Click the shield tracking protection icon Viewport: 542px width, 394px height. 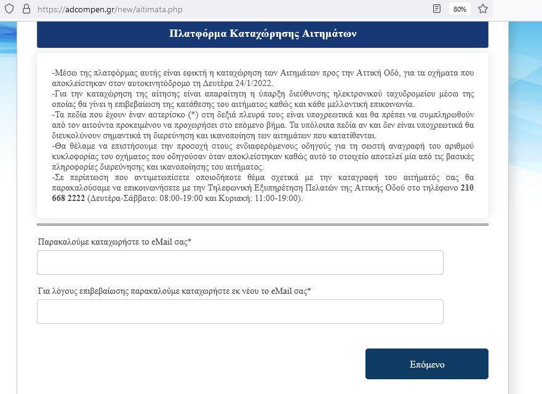[9, 9]
